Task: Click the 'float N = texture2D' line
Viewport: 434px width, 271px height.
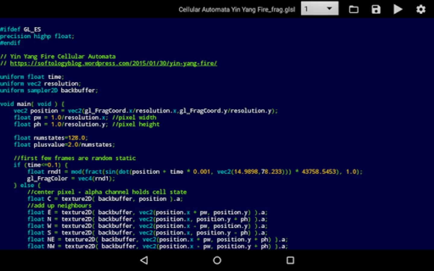Action: coord(147,219)
